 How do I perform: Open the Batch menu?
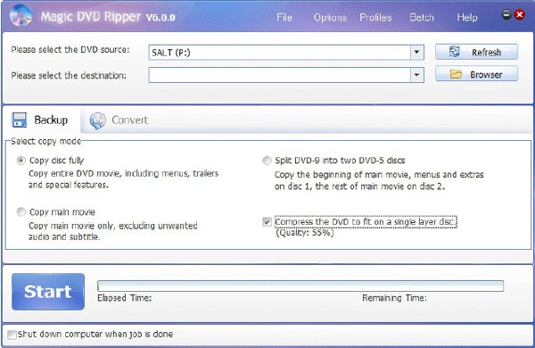pyautogui.click(x=422, y=18)
